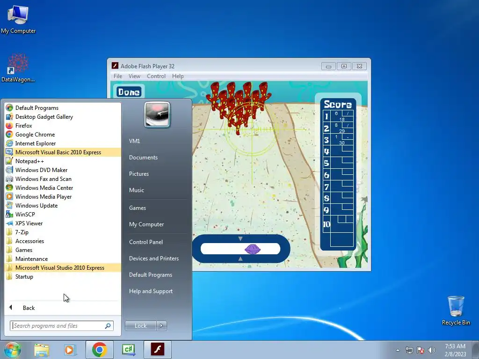
Task: Open Windows Media Player from taskbar
Action: click(70, 350)
